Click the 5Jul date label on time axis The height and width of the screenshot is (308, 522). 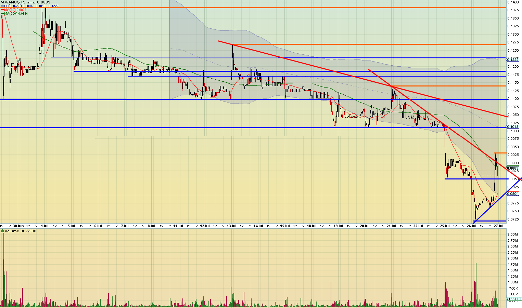[x=72, y=226]
